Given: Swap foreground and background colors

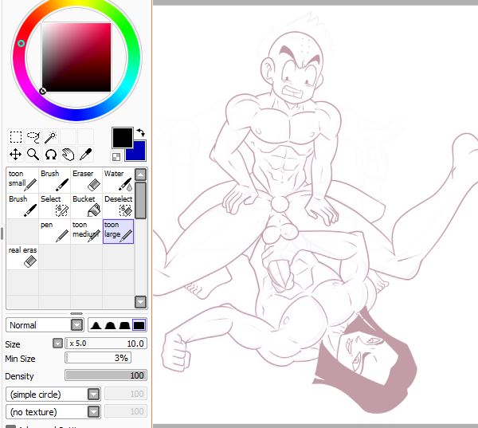Looking at the screenshot, I should (x=141, y=132).
